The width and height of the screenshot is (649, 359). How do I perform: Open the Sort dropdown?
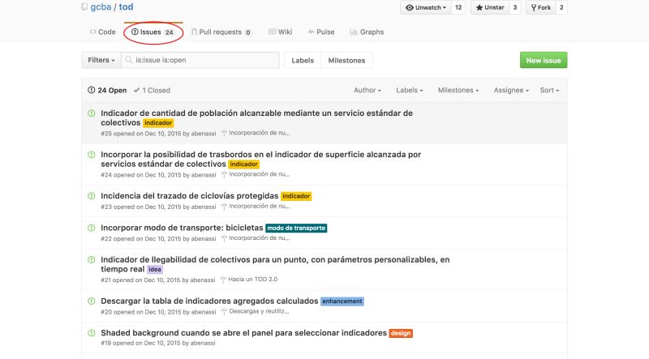pyautogui.click(x=549, y=90)
